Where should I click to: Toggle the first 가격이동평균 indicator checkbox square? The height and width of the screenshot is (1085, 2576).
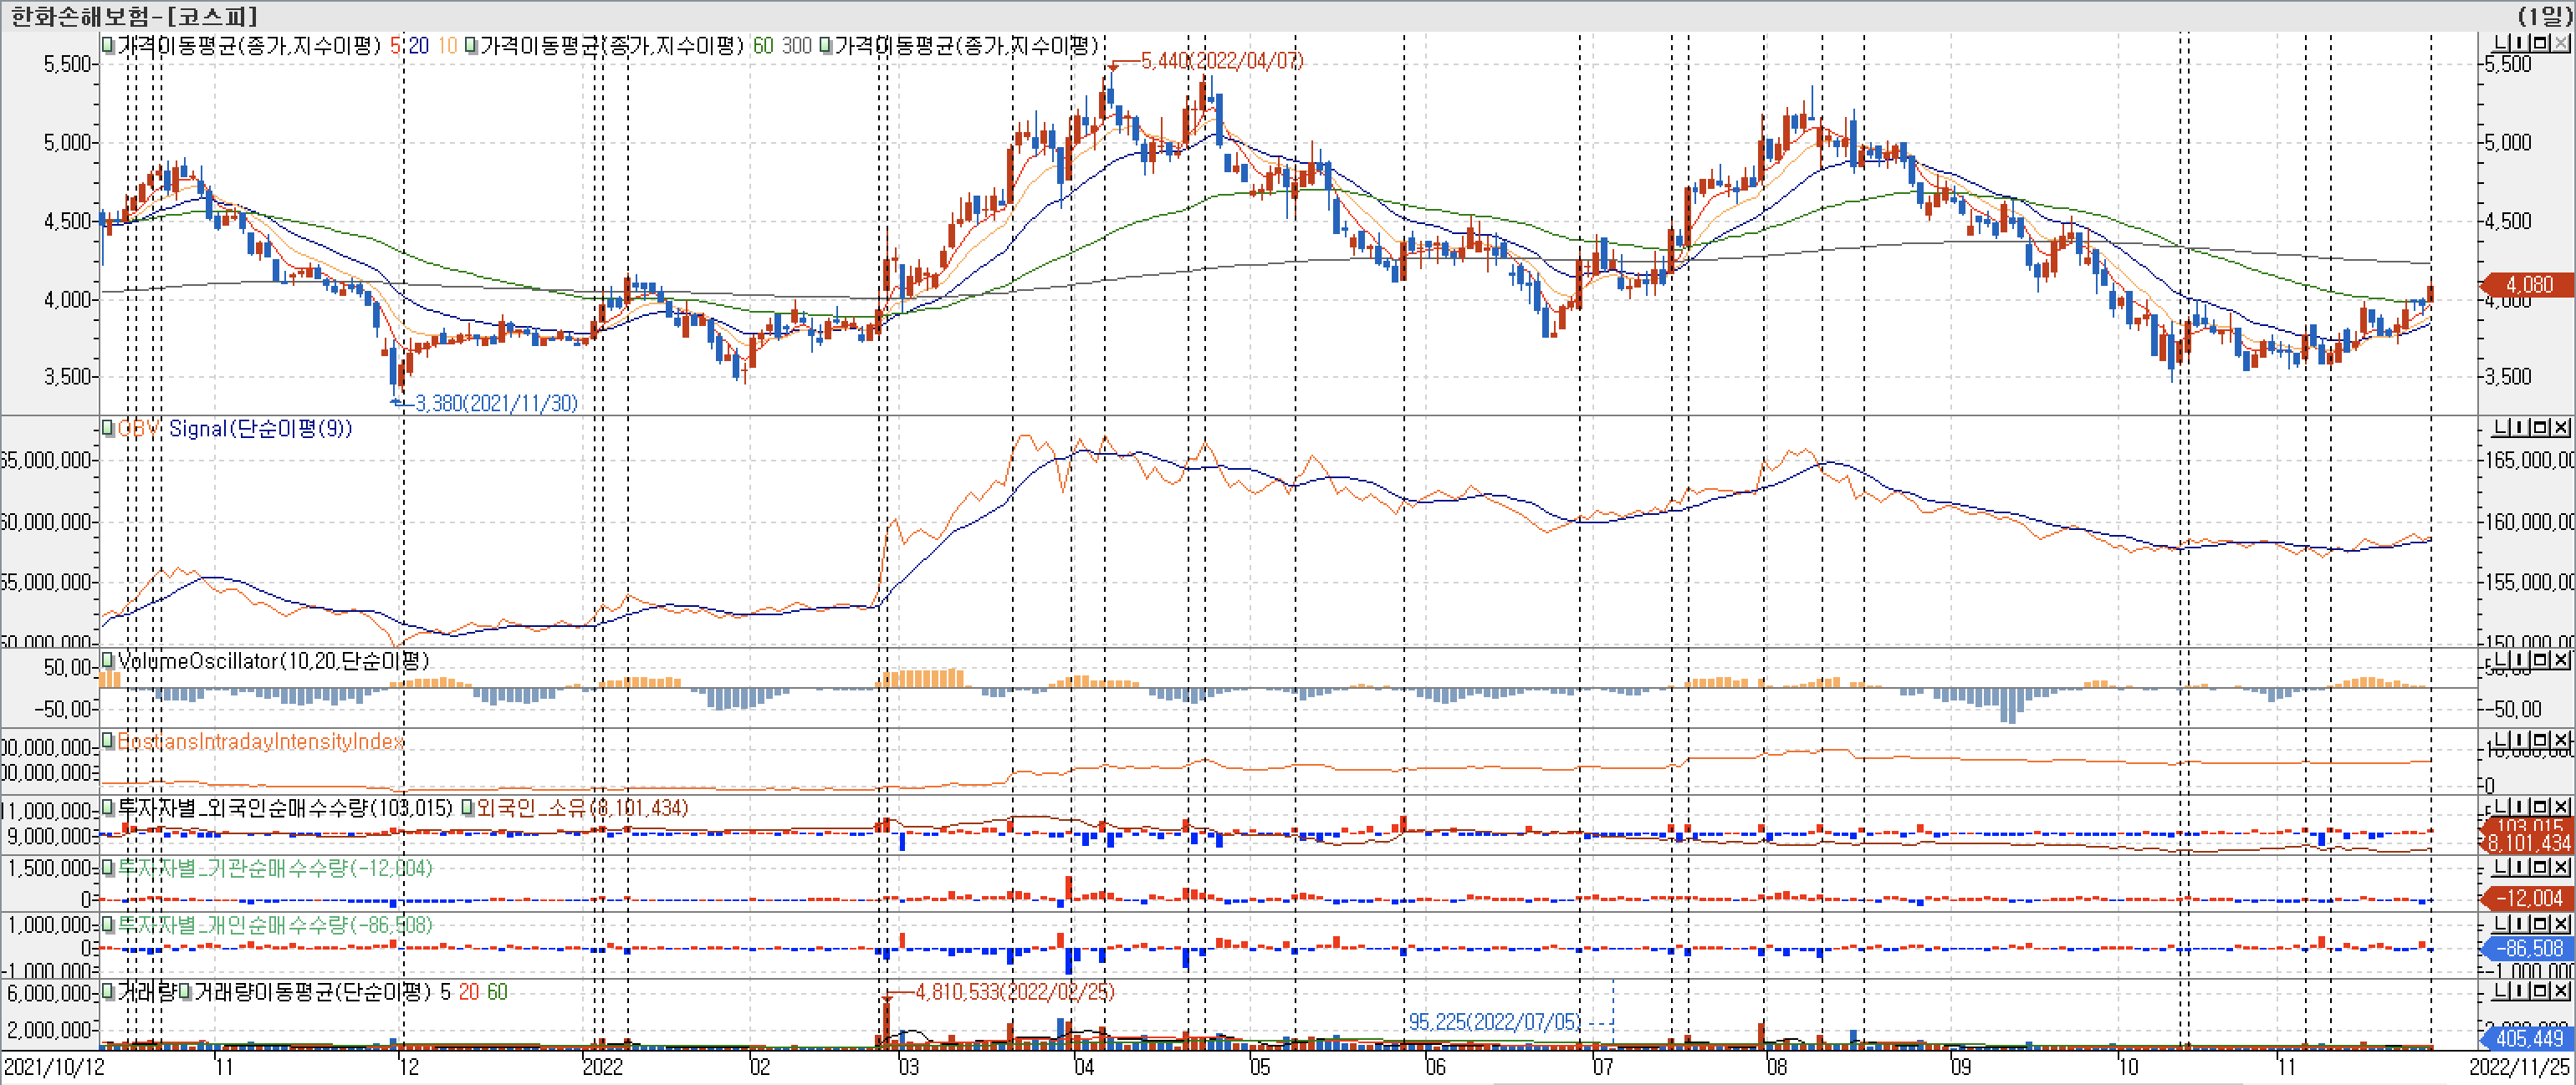(108, 45)
